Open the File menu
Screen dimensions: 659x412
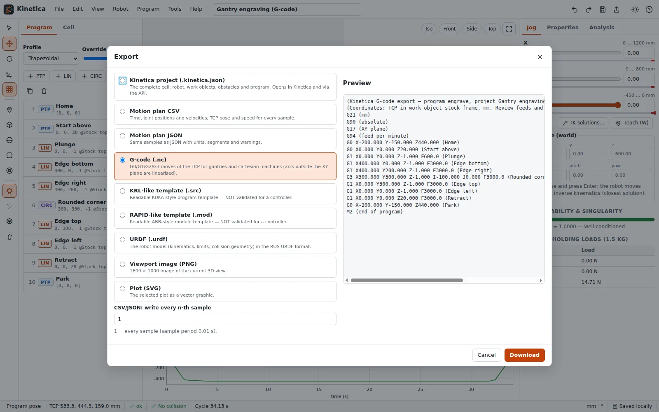point(59,9)
